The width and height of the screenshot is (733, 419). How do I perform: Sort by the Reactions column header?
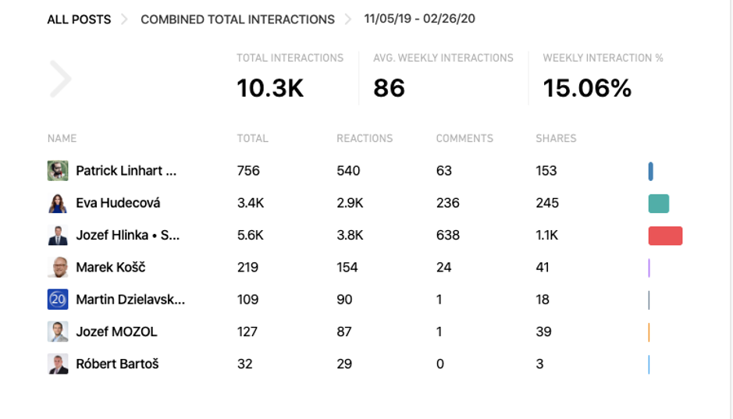[365, 138]
